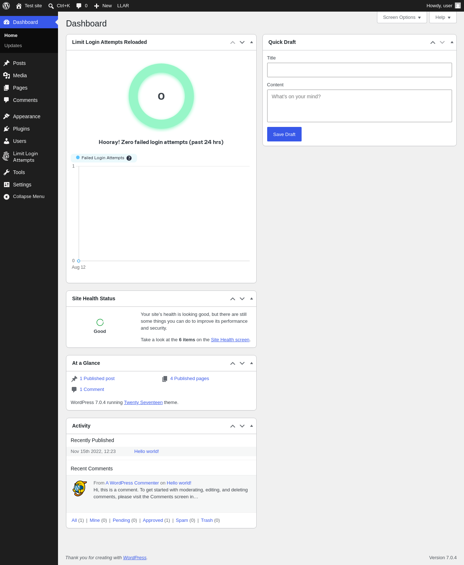Screen dimensions: 464x565
Task: Click the Posts pushpin icon in the sidebar
Action: (7, 63)
